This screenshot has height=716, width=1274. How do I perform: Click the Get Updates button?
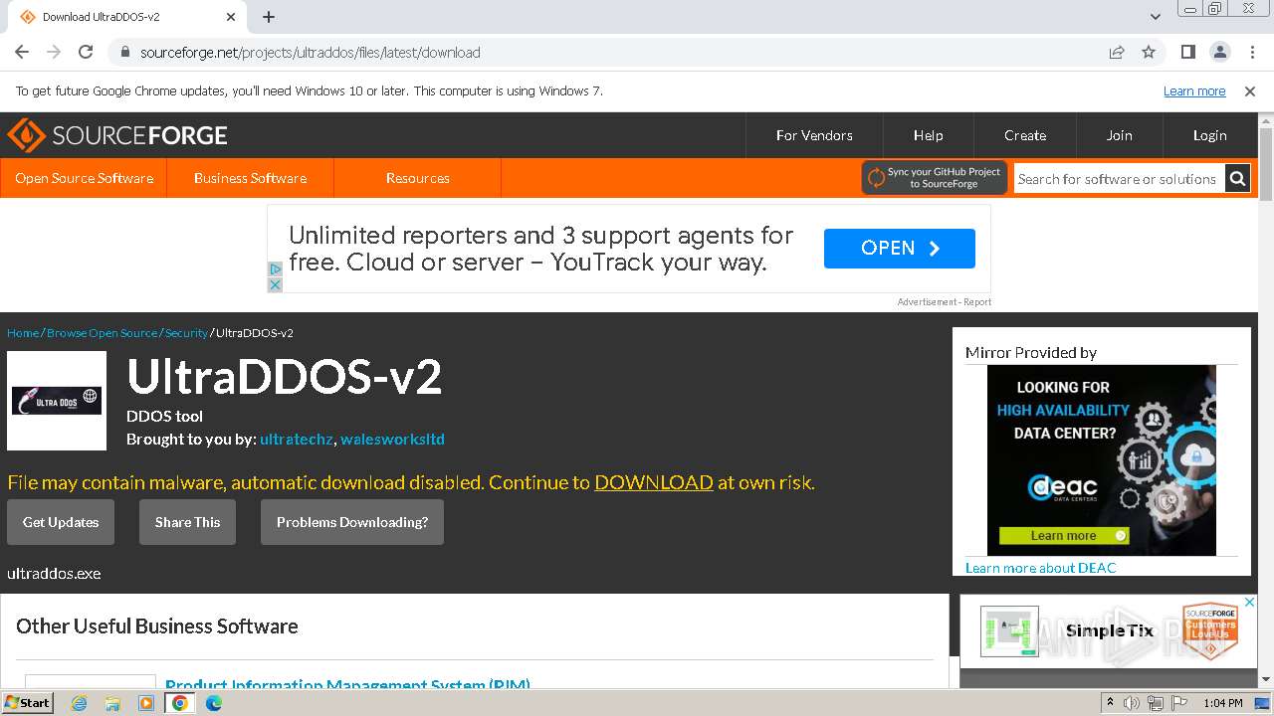point(61,522)
